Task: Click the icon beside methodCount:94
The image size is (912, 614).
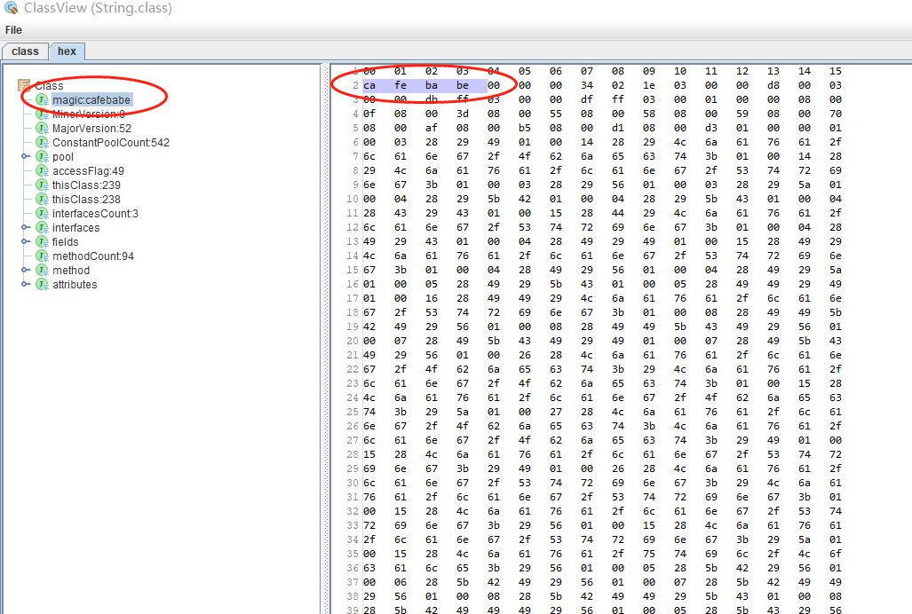Action: (42, 256)
